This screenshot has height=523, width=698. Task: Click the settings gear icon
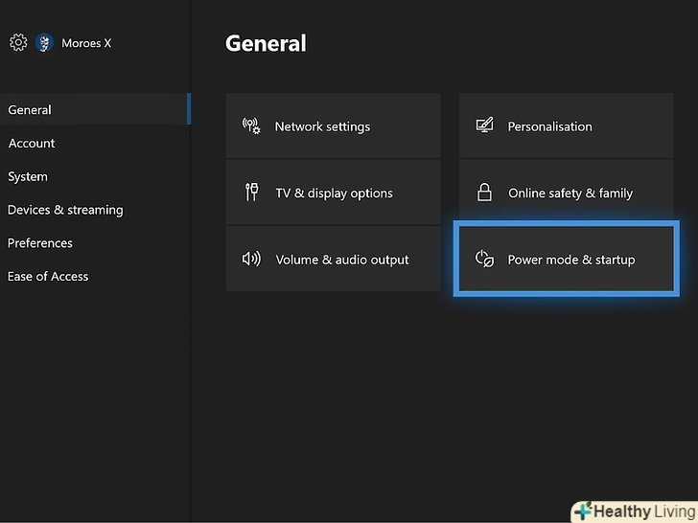[18, 43]
